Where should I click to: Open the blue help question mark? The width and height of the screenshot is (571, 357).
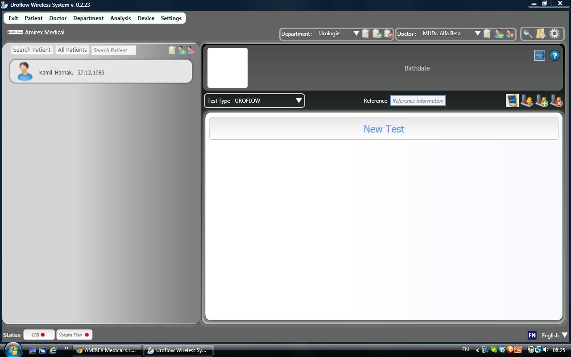554,55
